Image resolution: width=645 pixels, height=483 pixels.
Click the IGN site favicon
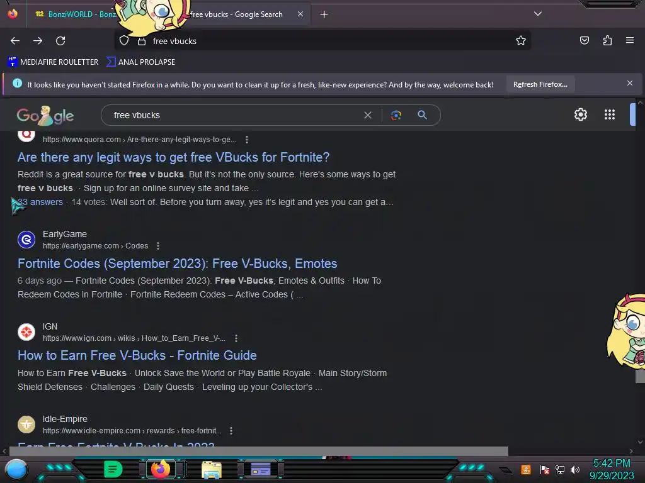click(x=26, y=332)
